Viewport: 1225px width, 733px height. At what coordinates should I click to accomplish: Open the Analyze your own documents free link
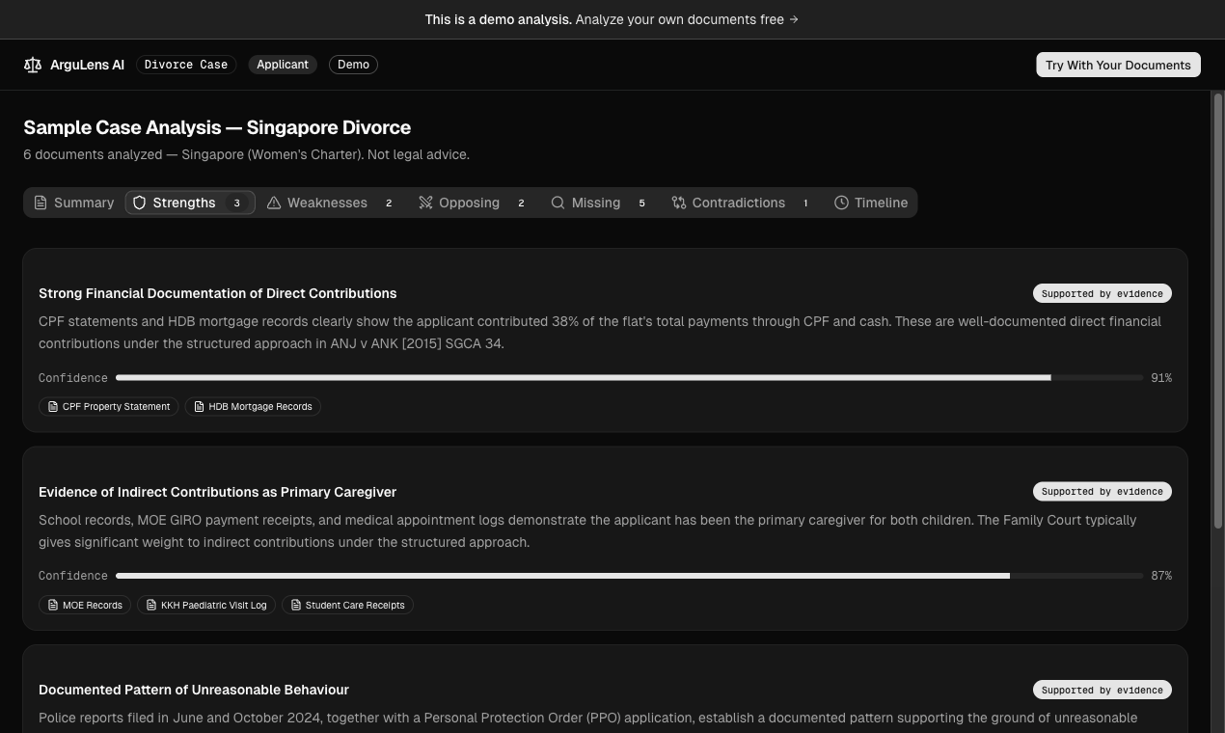(x=686, y=19)
